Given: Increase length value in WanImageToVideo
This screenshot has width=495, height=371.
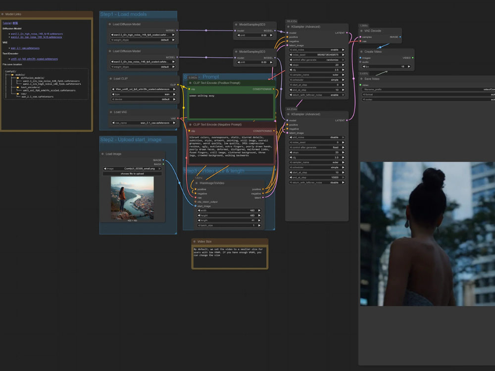Looking at the screenshot, I should (259, 221).
